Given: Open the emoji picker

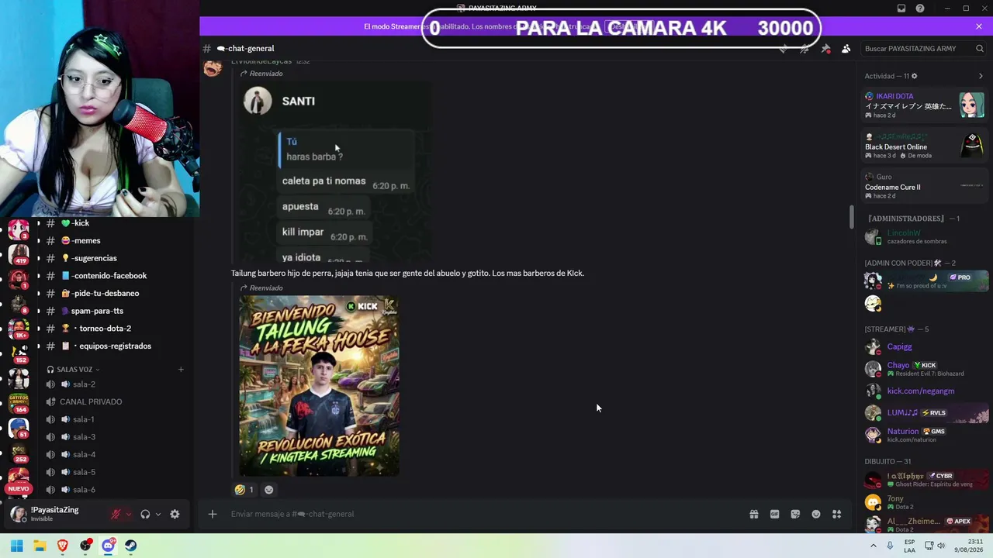Looking at the screenshot, I should pyautogui.click(x=816, y=514).
